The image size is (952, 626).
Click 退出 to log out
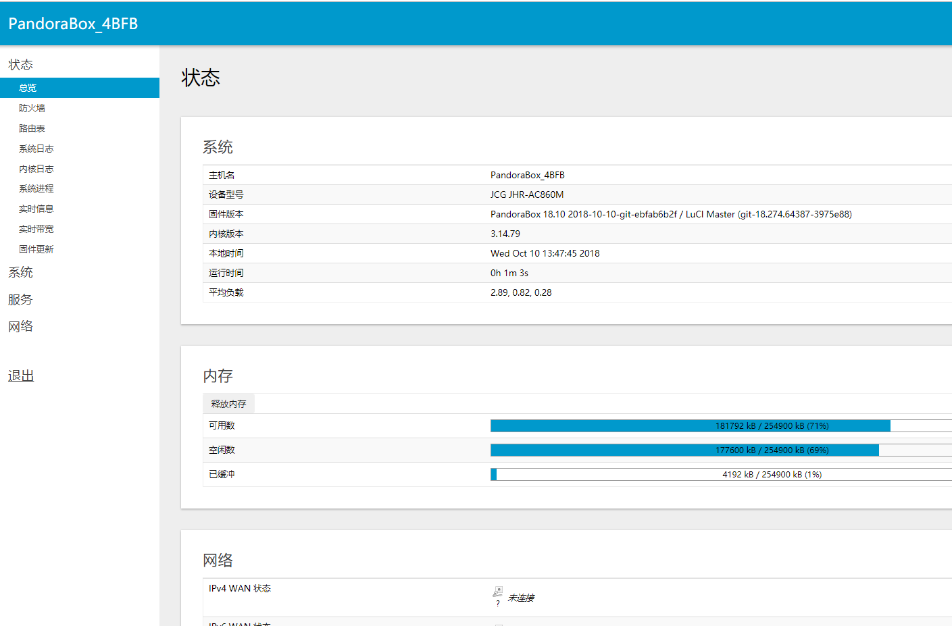pos(21,376)
